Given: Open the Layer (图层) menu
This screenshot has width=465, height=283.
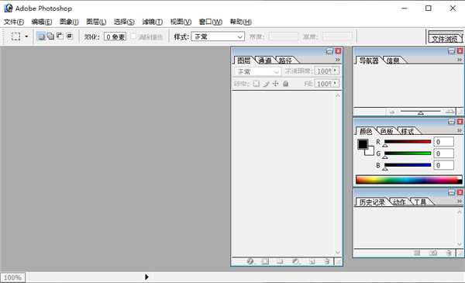Looking at the screenshot, I should 96,22.
